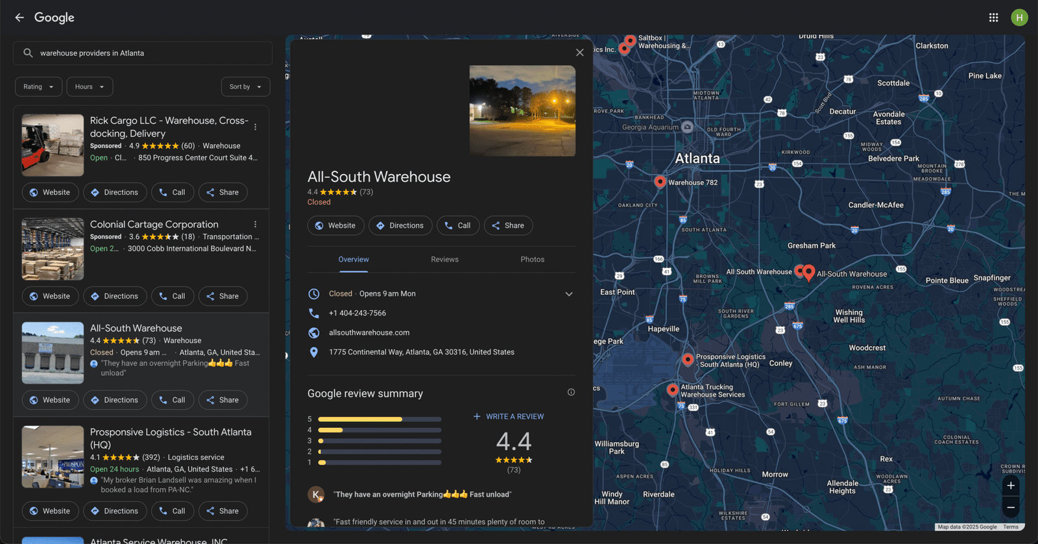Get directions to Colonial Cartage Corporation
This screenshot has width=1038, height=544.
tap(115, 297)
